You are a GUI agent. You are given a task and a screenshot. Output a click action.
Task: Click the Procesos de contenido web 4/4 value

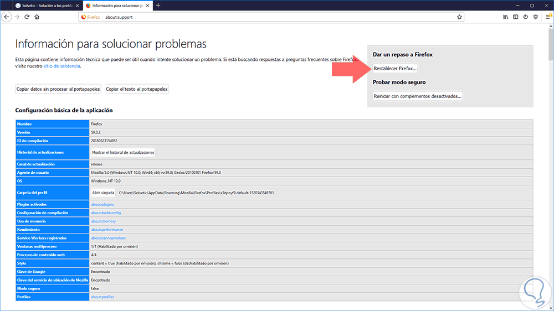click(x=94, y=255)
